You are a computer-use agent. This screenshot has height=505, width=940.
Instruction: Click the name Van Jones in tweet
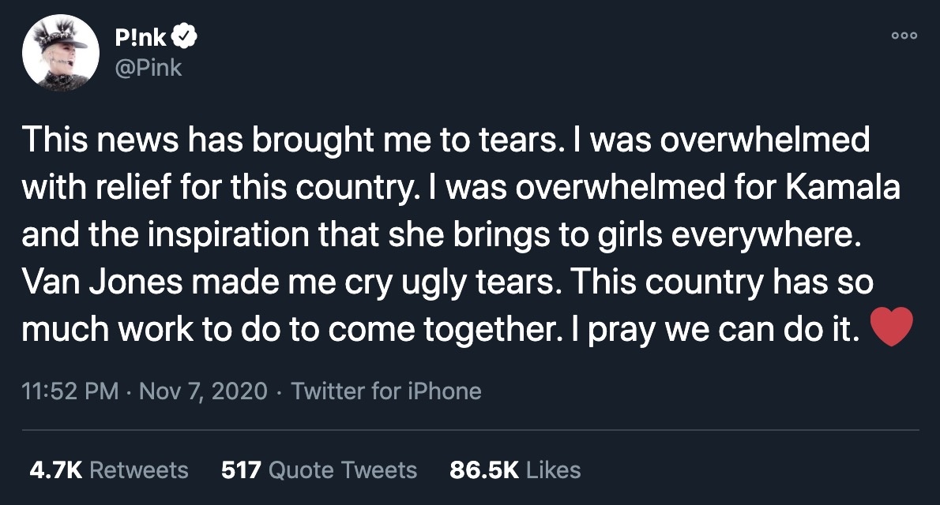click(x=104, y=282)
